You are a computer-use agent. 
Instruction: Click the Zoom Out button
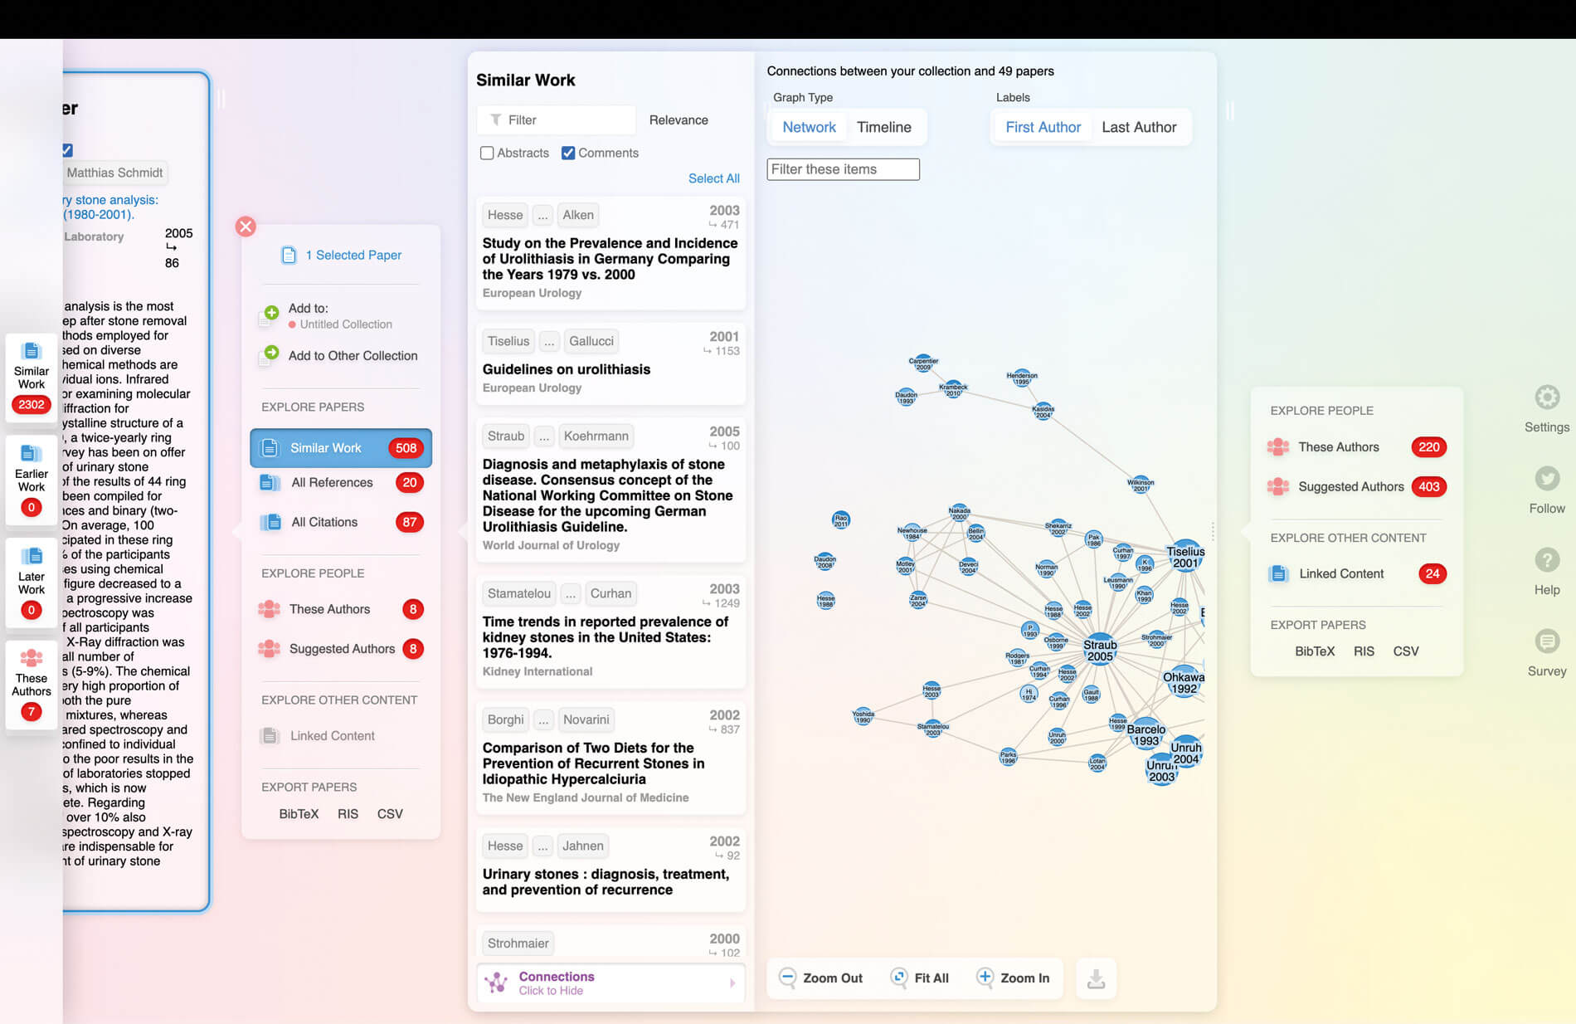821,978
